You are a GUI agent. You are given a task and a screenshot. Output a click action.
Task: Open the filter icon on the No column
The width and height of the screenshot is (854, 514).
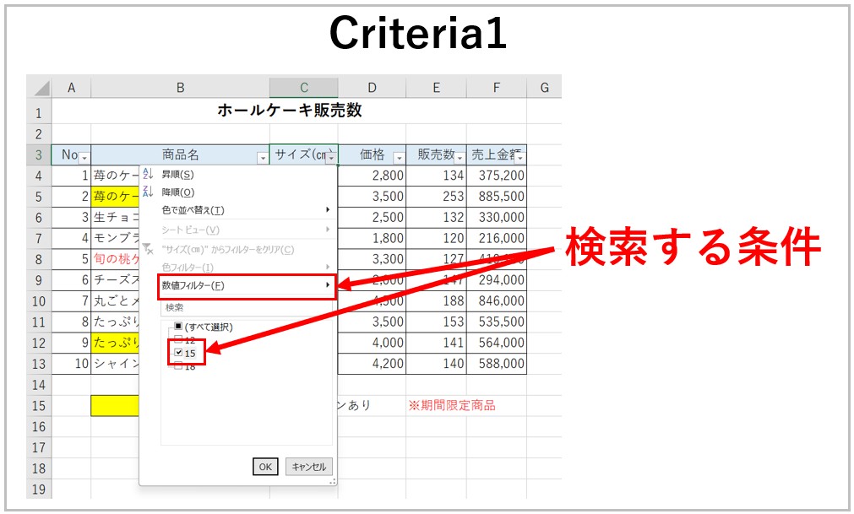tap(82, 156)
